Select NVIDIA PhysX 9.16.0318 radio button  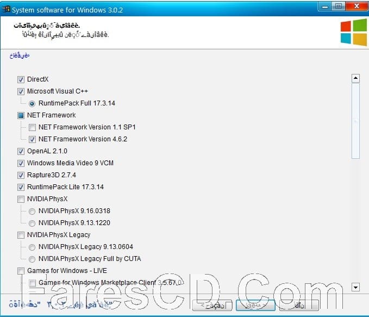(32, 212)
